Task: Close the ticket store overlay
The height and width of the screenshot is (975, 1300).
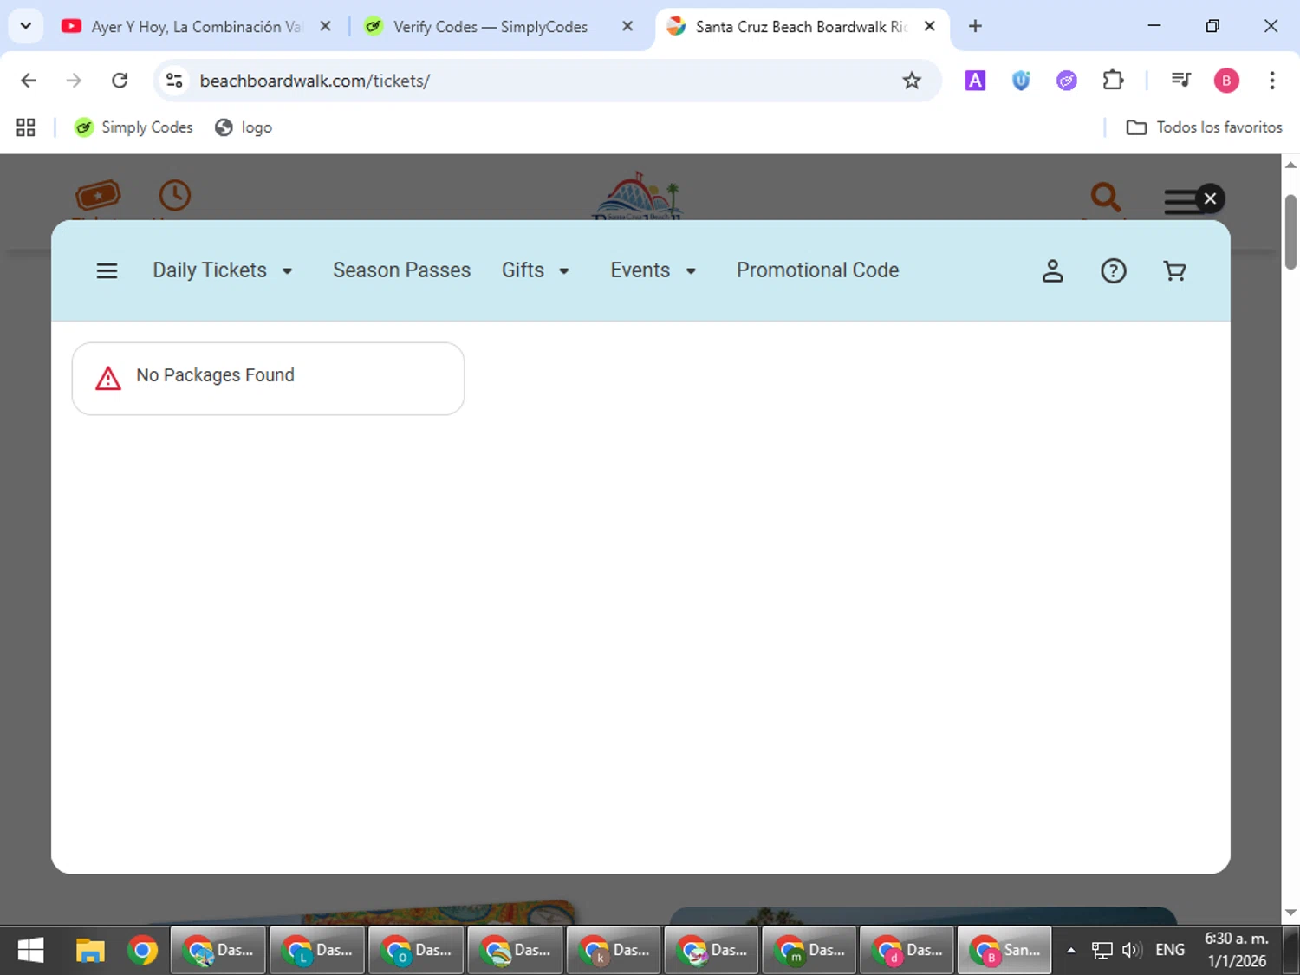Action: [1210, 198]
